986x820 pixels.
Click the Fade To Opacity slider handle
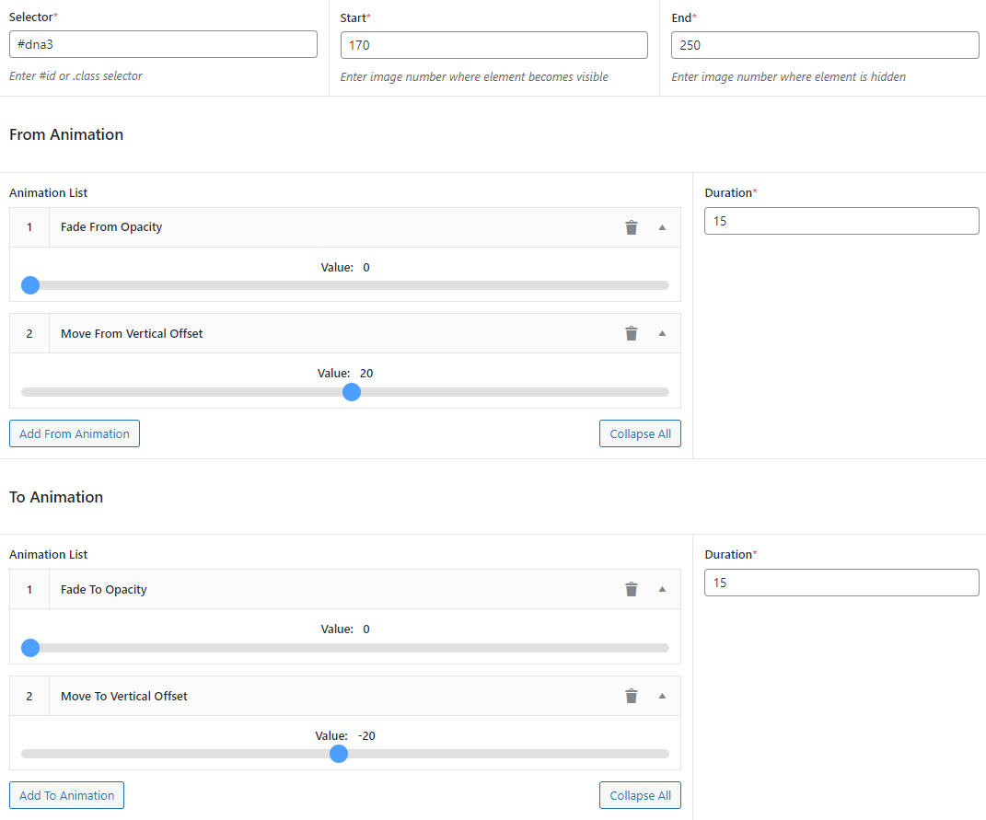[x=30, y=648]
